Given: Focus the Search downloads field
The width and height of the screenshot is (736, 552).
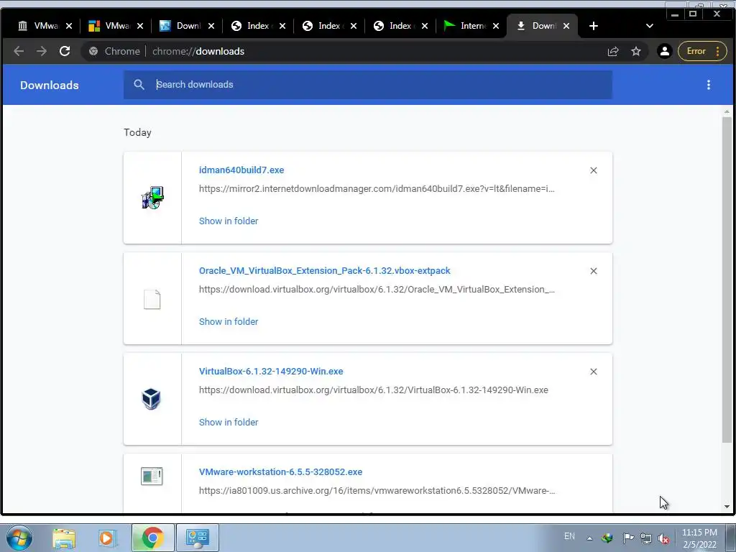Looking at the screenshot, I should pos(368,85).
